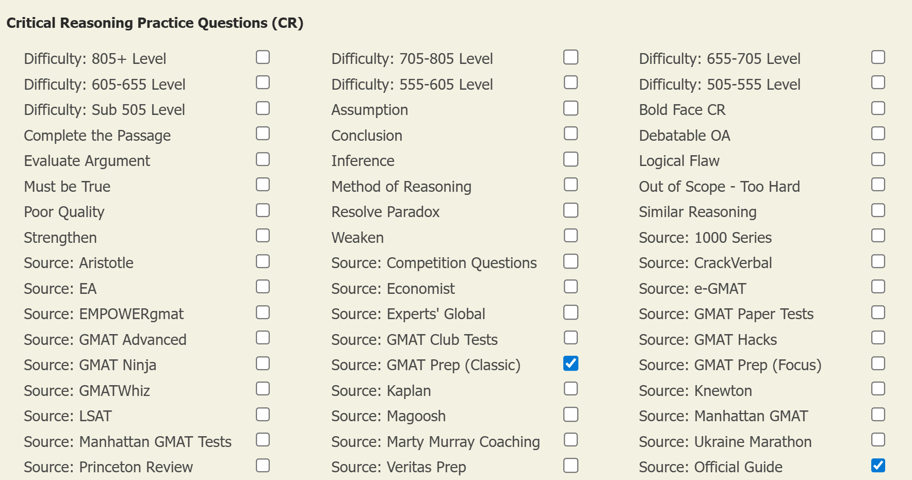The height and width of the screenshot is (480, 912).
Task: Select the Complete the Passage checkbox
Action: 263,134
